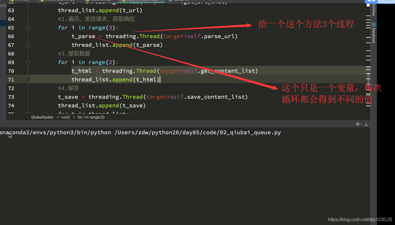This screenshot has width=395, height=225.
Task: Select QiubaiSpdier in the breadcrumb bar
Action: [42, 117]
